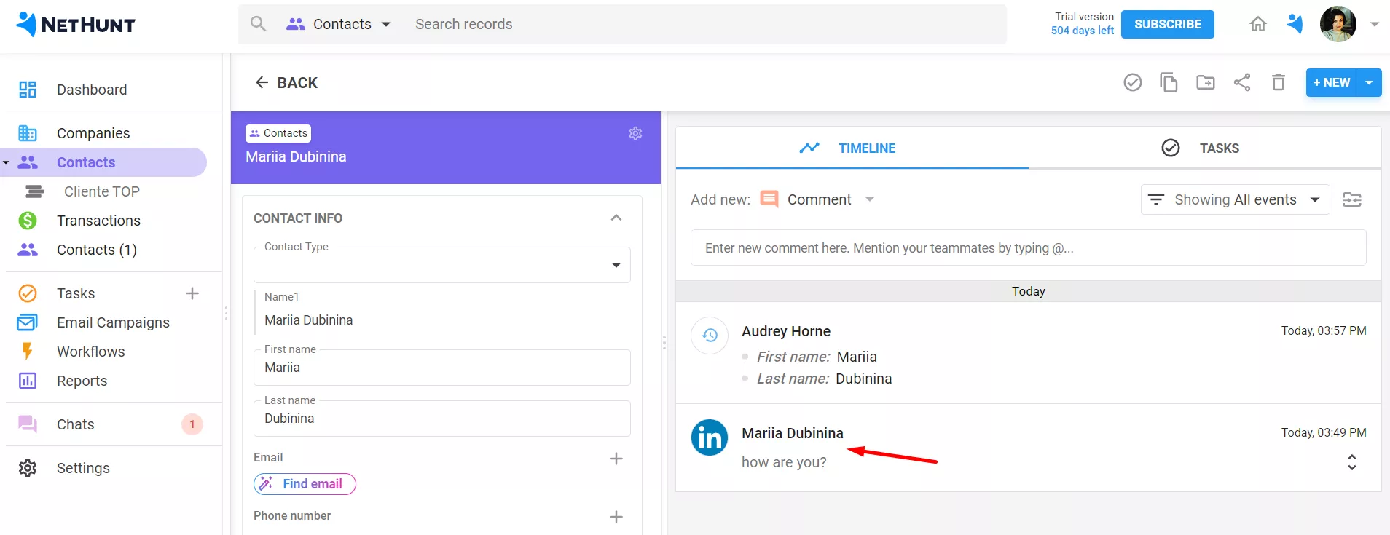
Task: Edit the Last name field
Action: pos(441,419)
